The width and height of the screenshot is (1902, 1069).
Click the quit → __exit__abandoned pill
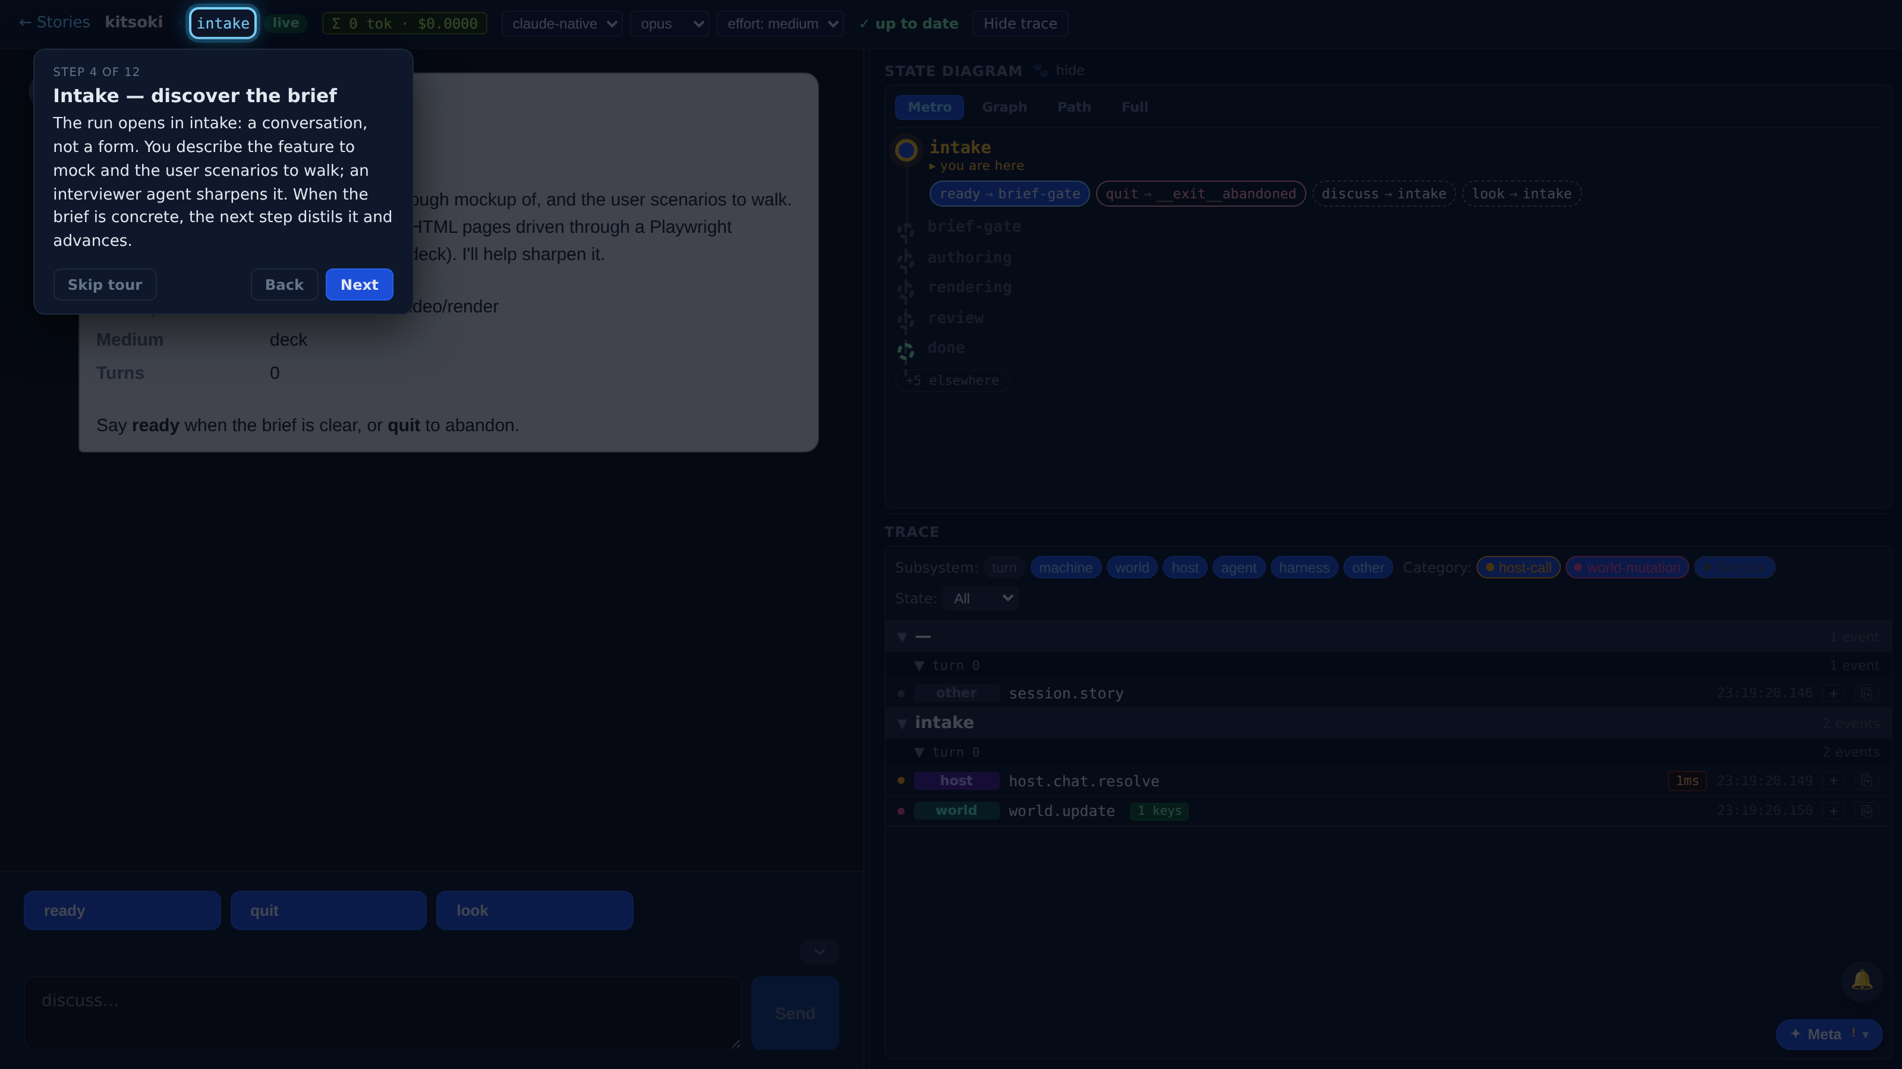tap(1201, 194)
